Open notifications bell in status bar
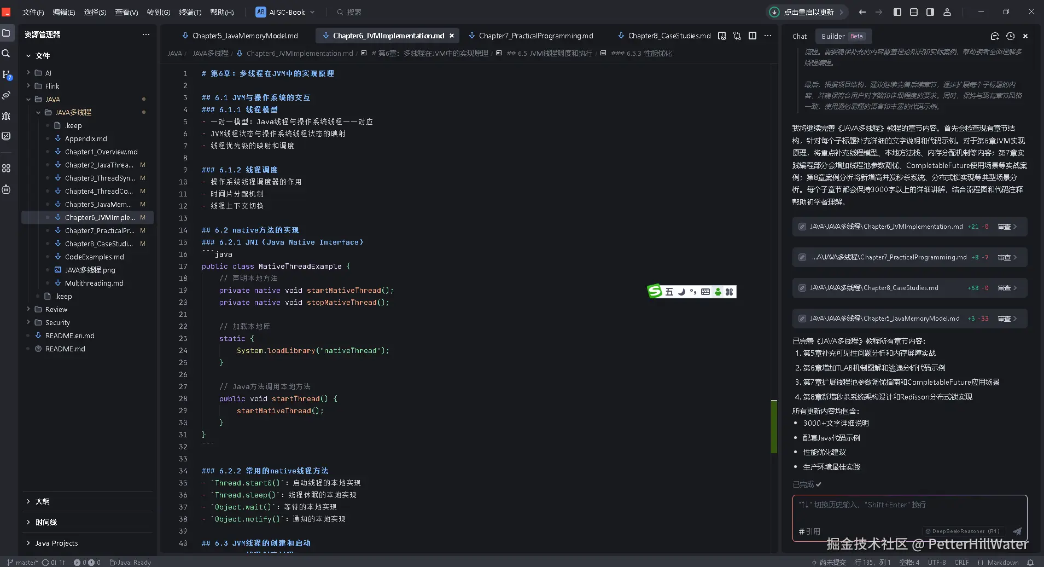Screen dimensions: 1044x567 tap(1030, 562)
